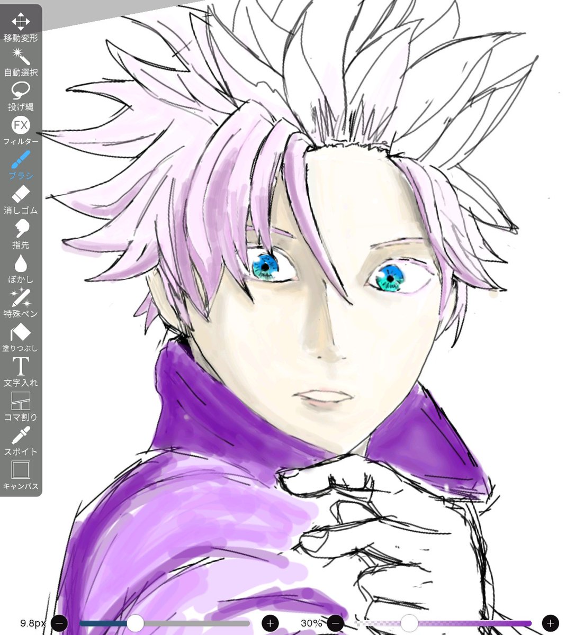Select the Smudge finger (指先) tool
This screenshot has width=575, height=635.
(x=21, y=234)
